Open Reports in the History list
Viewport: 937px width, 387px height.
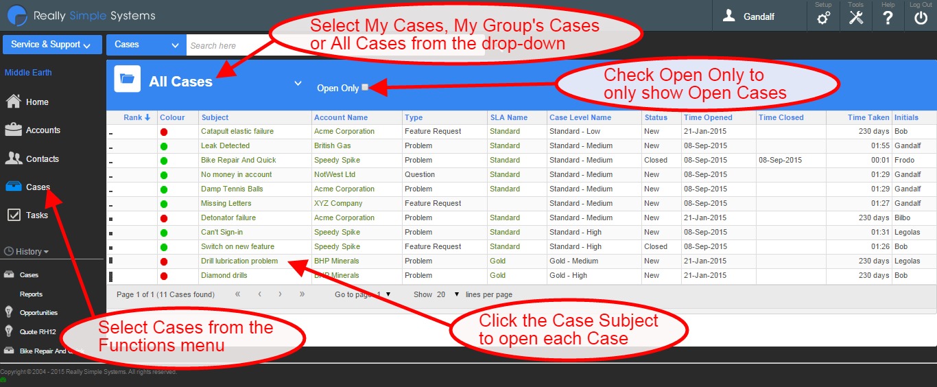[31, 294]
